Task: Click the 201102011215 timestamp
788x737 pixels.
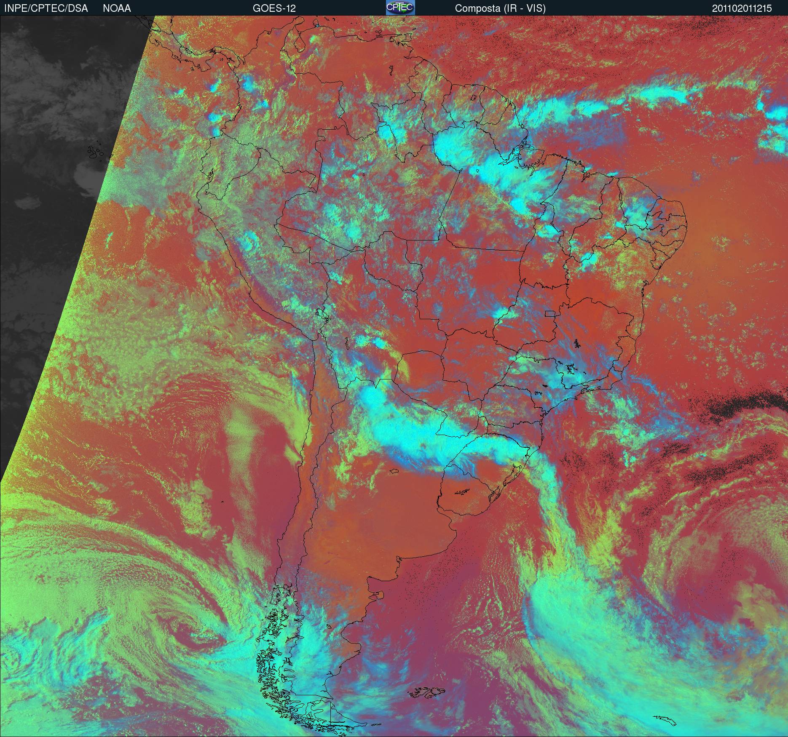Action: (x=742, y=8)
